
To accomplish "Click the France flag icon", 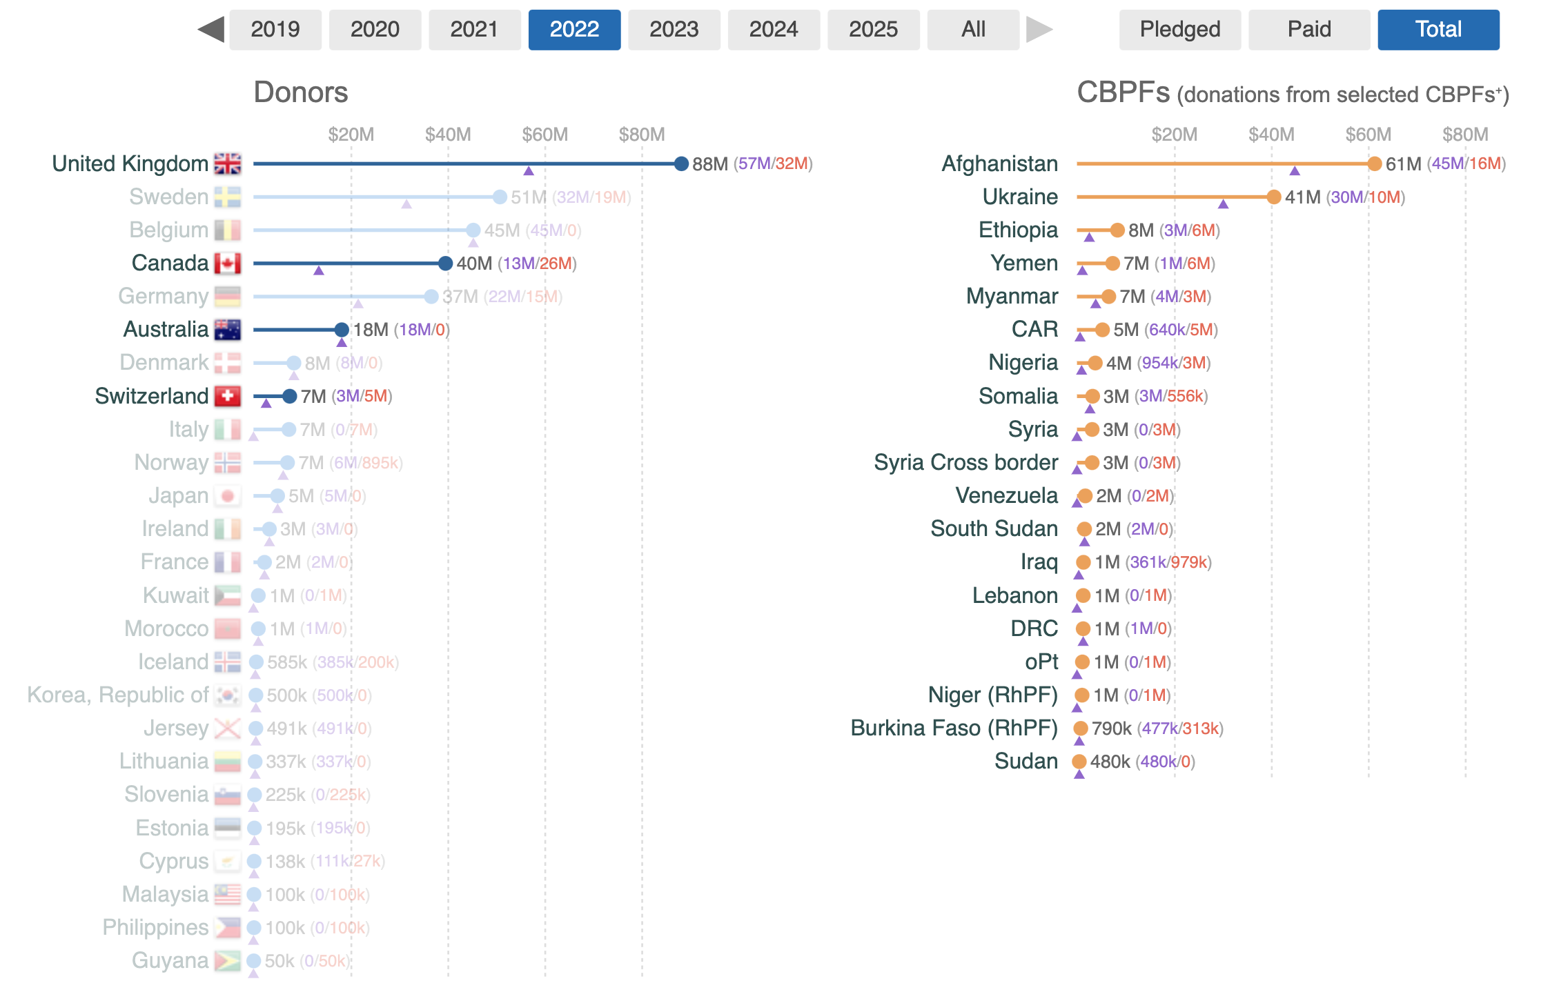I will click(227, 562).
